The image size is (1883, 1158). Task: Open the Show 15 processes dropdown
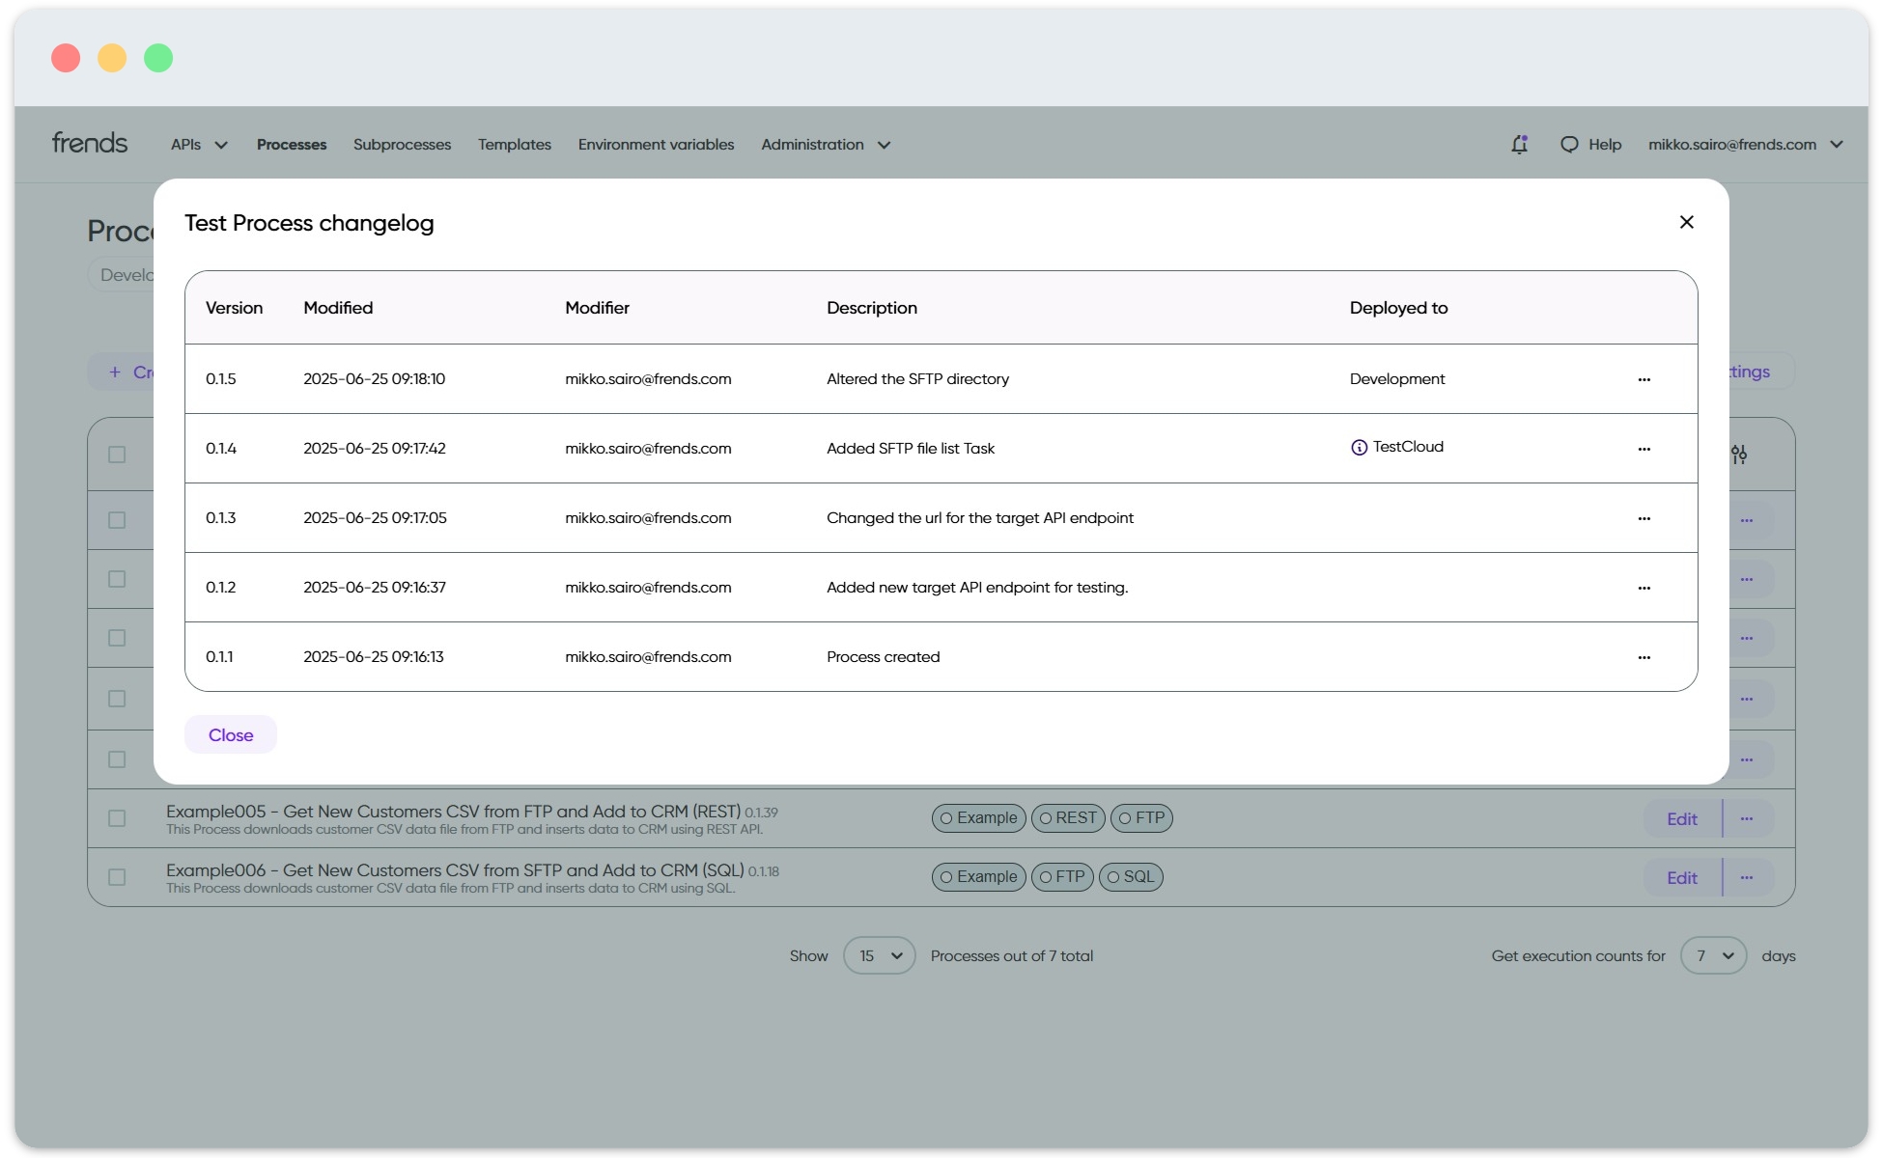[879, 955]
